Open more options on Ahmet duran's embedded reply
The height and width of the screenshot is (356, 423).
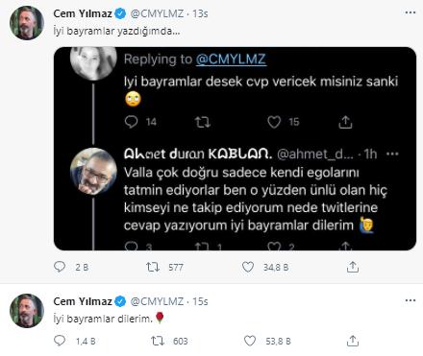pyautogui.click(x=392, y=154)
